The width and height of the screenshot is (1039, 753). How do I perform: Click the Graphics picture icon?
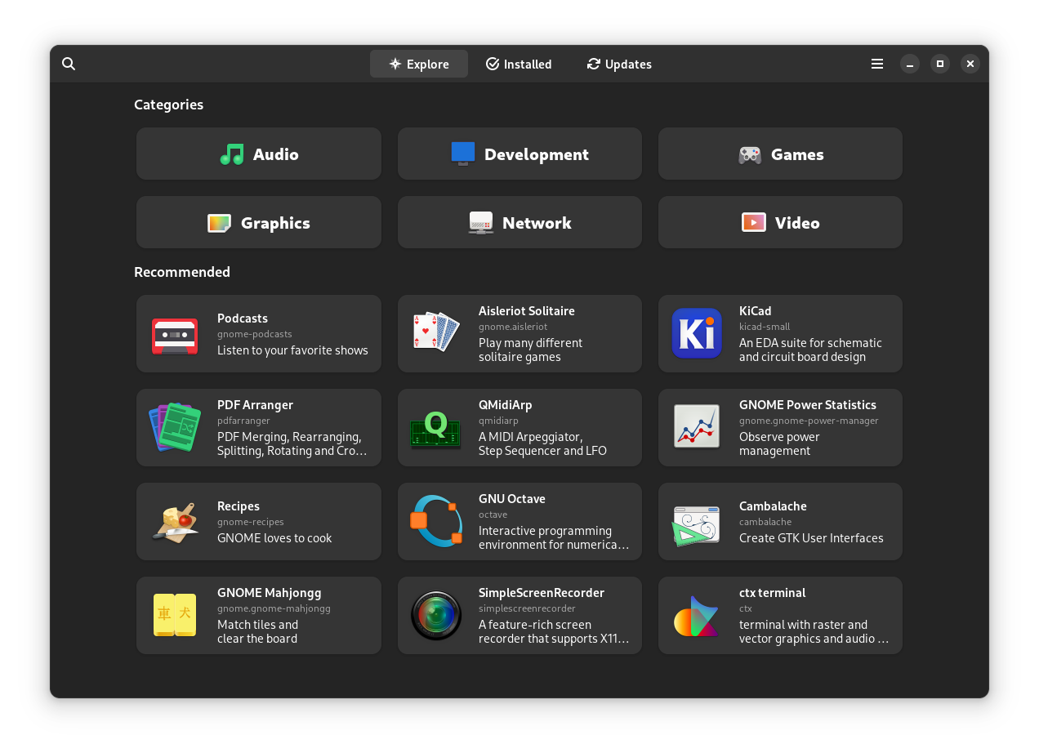(220, 223)
